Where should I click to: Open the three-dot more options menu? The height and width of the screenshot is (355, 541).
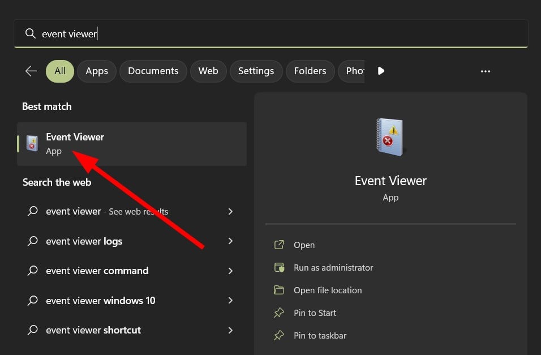click(x=486, y=71)
